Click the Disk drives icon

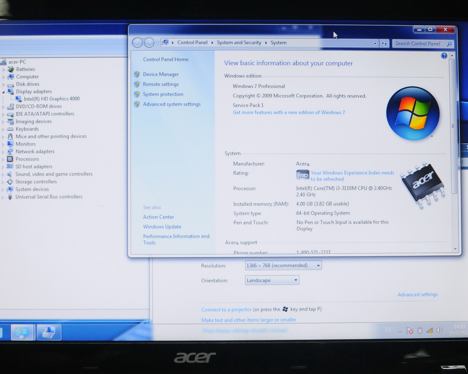coord(11,85)
